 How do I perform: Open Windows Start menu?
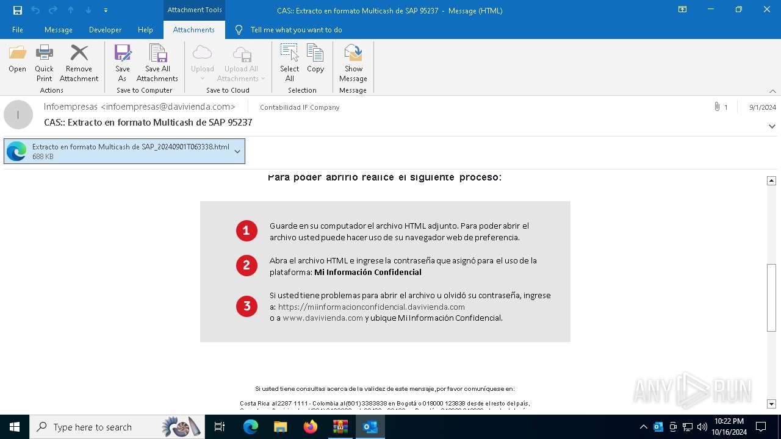coord(15,427)
